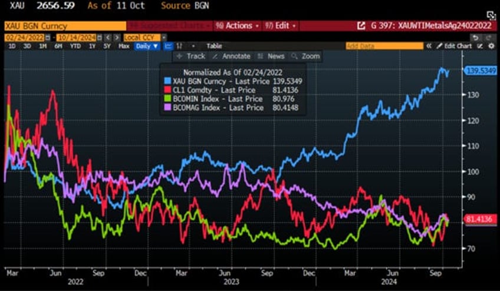The image size is (500, 291).
Task: Undo the last chart change
Action: tap(475, 38)
